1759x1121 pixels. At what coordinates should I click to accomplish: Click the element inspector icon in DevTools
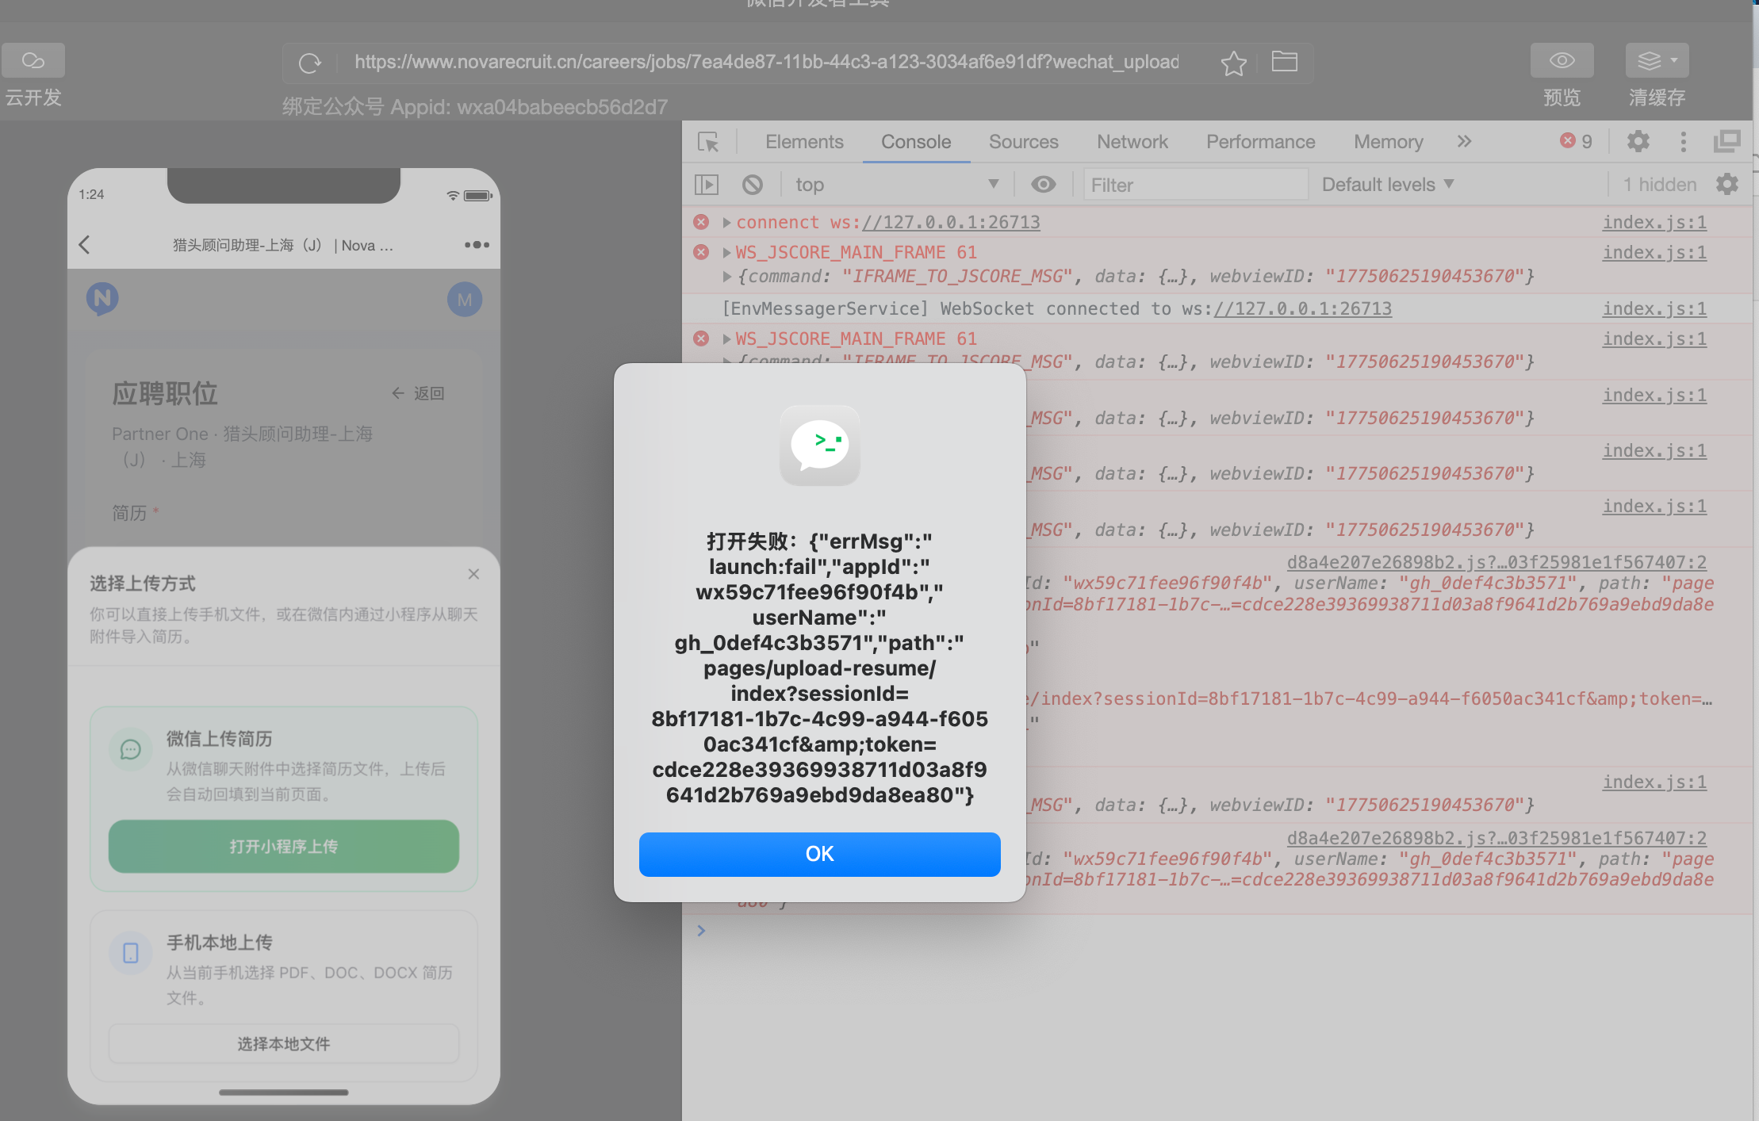point(707,142)
